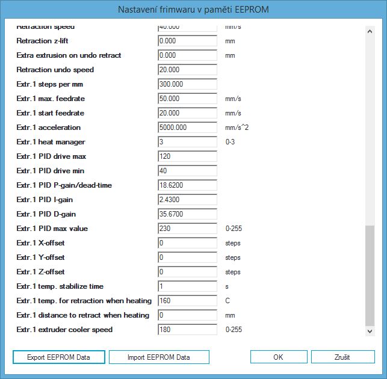
Task: Edit Extr.1 PID drive max field
Action: (x=187, y=156)
